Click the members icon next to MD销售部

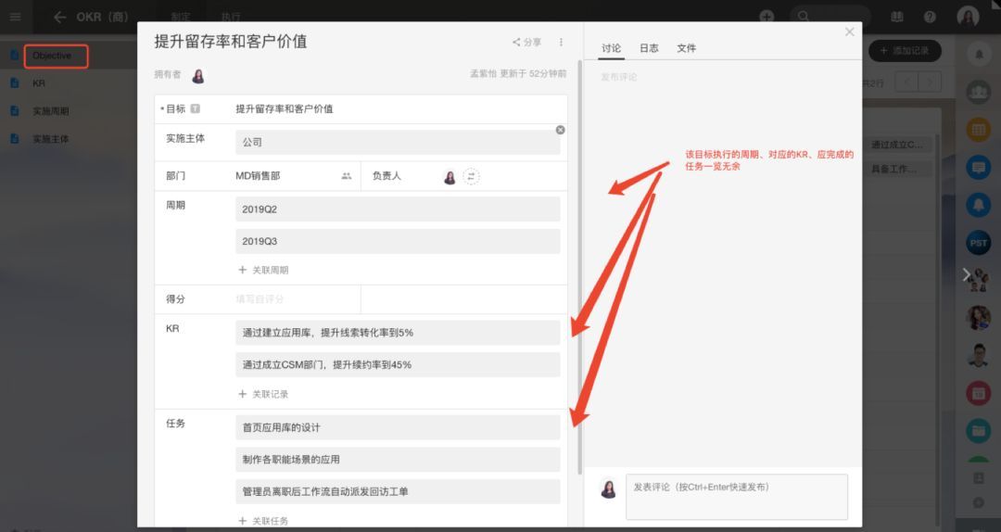pyautogui.click(x=346, y=175)
